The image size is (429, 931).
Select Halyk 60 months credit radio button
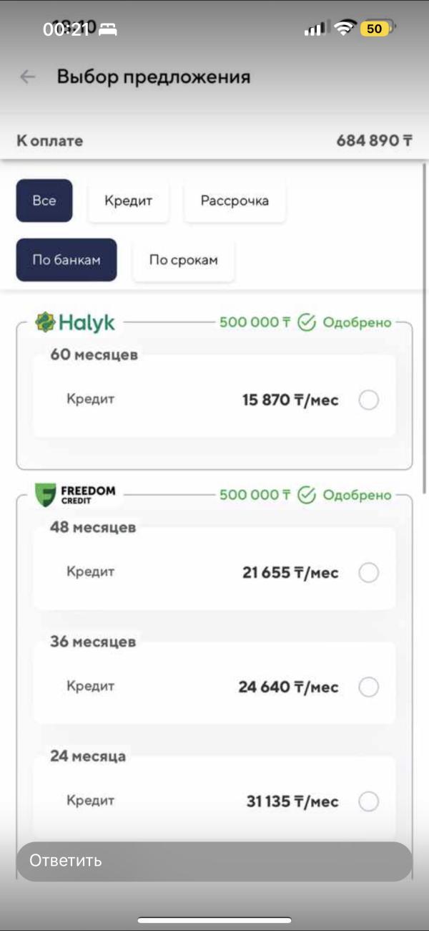[x=368, y=400]
